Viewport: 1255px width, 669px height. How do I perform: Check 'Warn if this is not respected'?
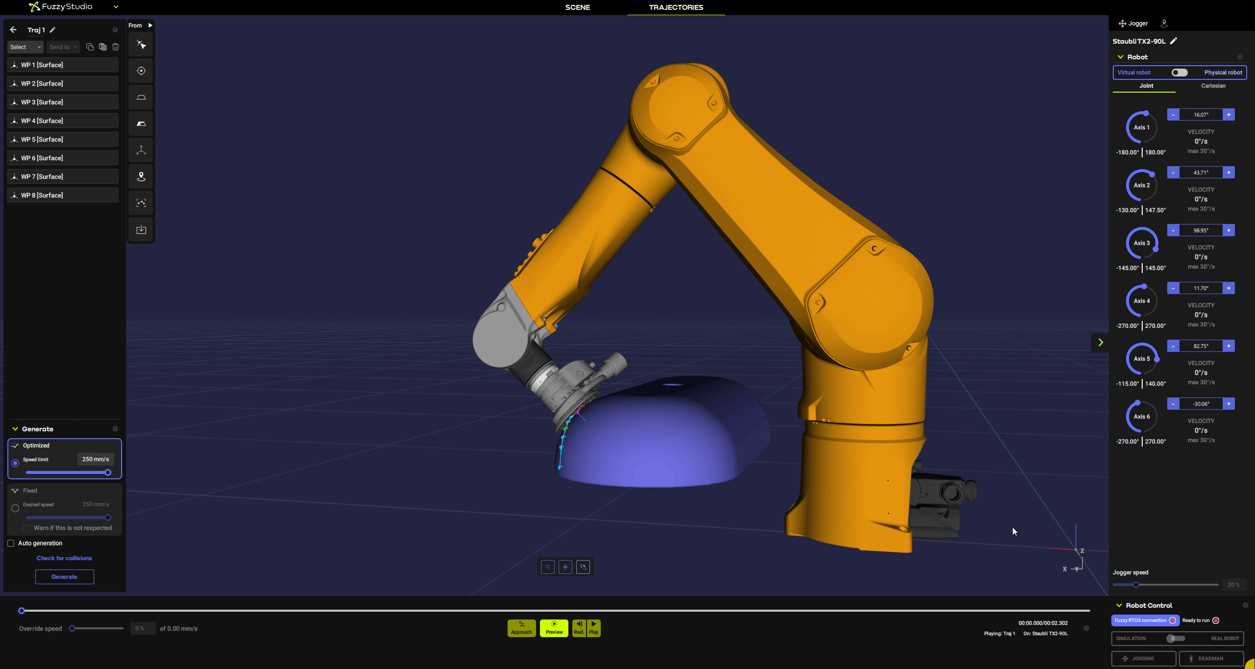click(26, 528)
